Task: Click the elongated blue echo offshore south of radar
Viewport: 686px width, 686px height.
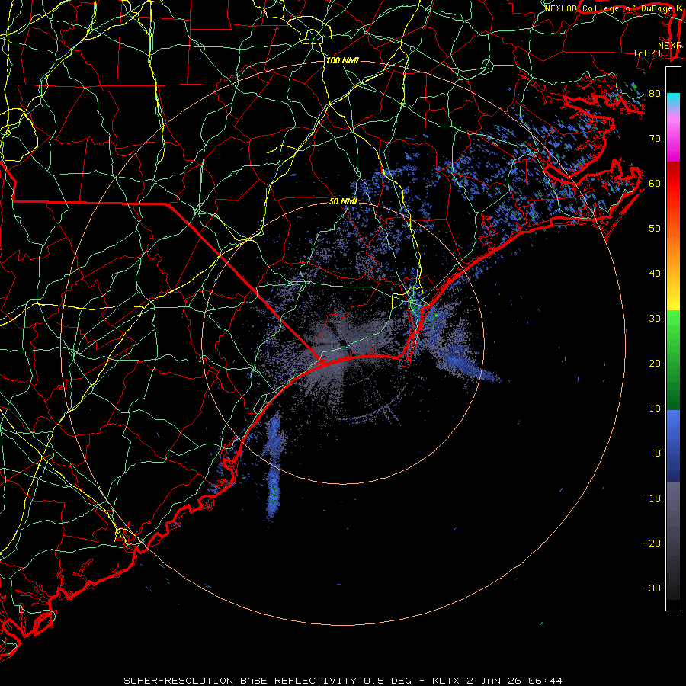Action: [x=274, y=466]
